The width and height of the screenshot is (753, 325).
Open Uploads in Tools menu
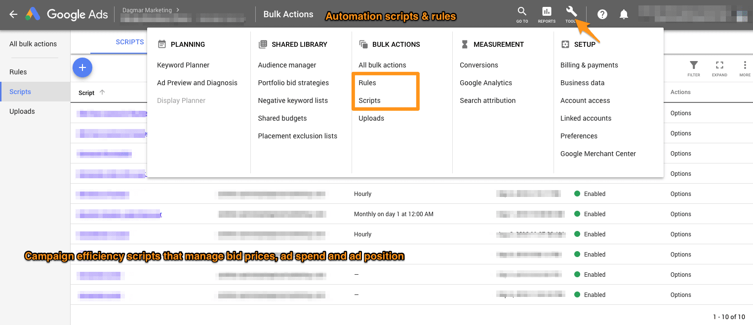(371, 118)
